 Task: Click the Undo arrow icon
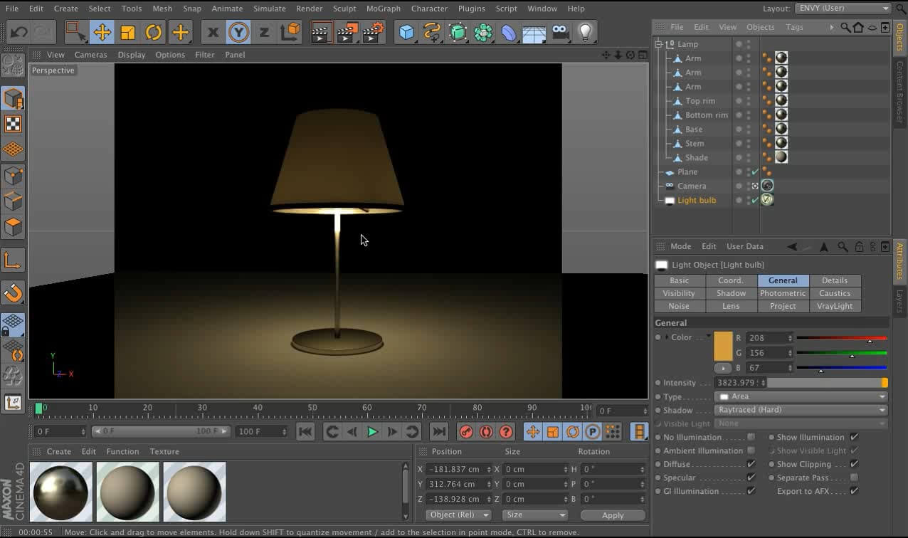[x=19, y=32]
